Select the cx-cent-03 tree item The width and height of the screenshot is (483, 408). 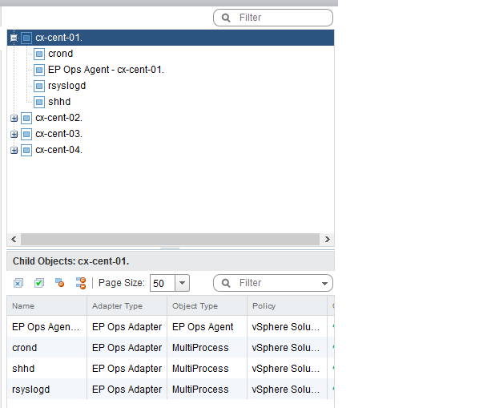tap(58, 134)
